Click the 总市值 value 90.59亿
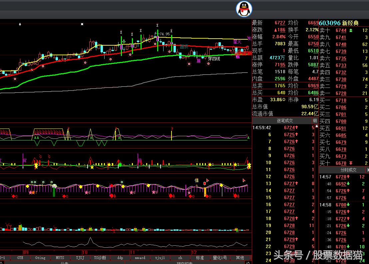369x264 pixels. pos(310,107)
